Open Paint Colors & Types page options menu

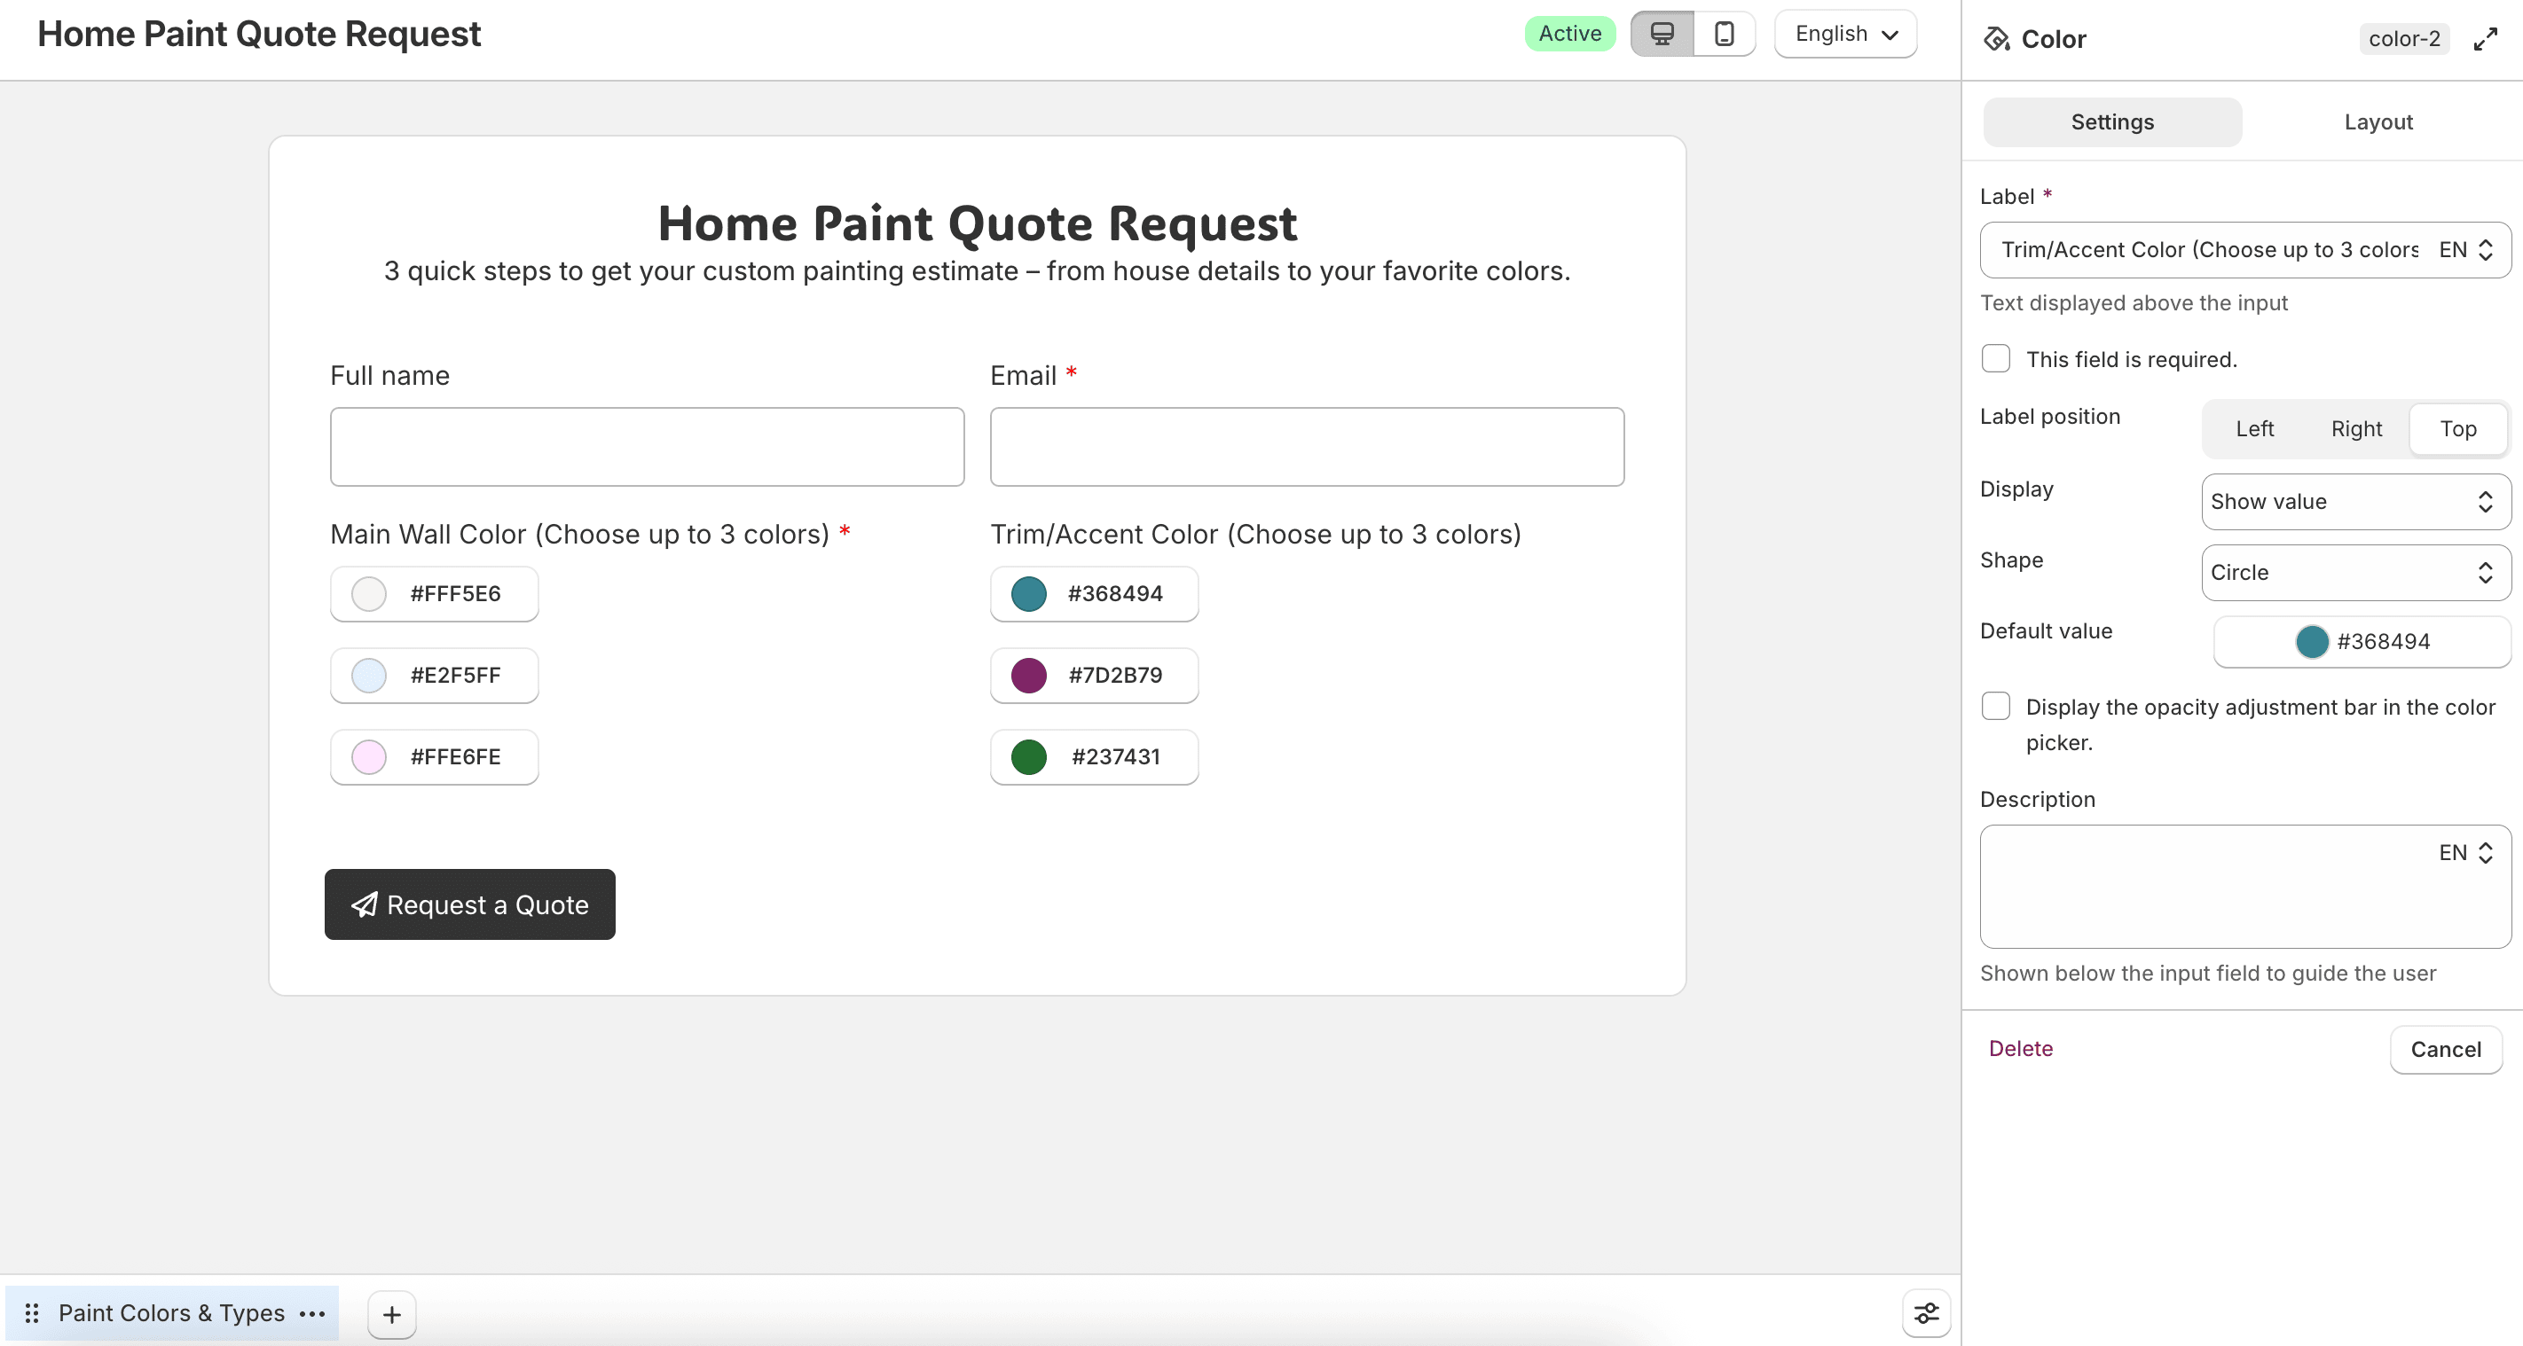tap(312, 1314)
